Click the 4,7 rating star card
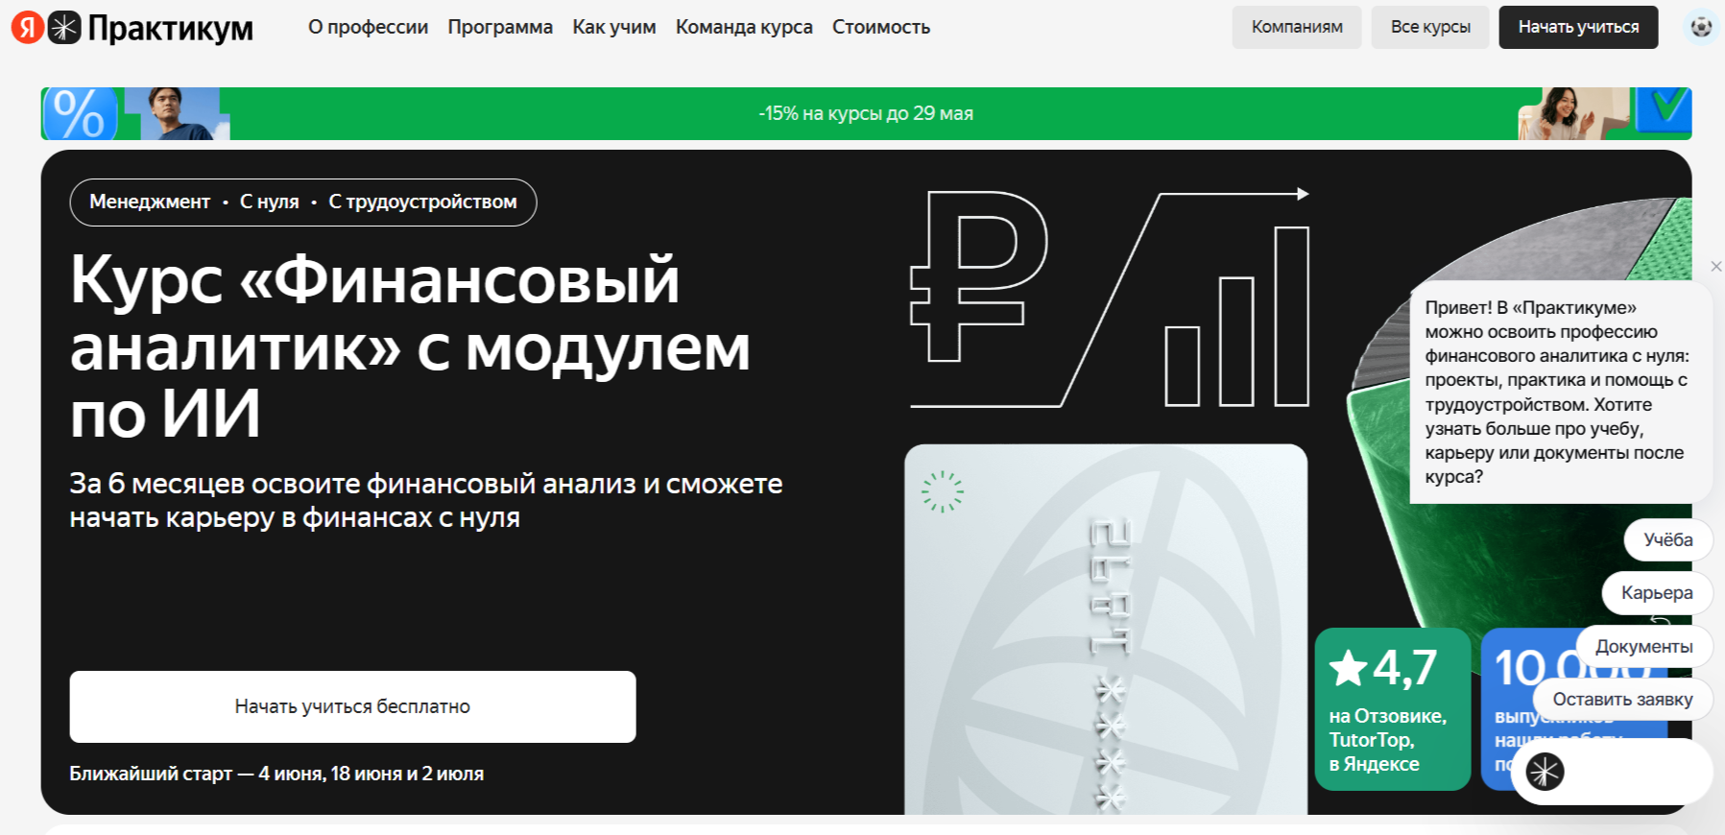This screenshot has height=835, width=1725. 1392,709
